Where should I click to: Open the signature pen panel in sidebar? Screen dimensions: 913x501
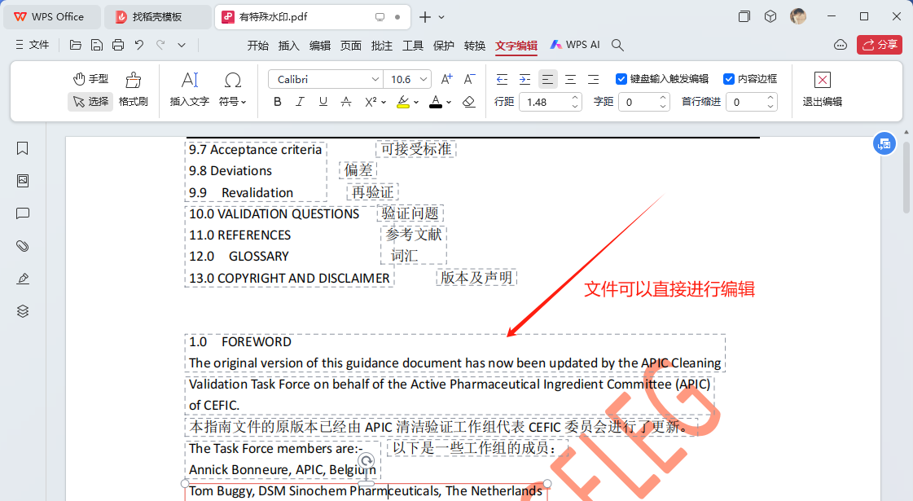click(x=23, y=279)
